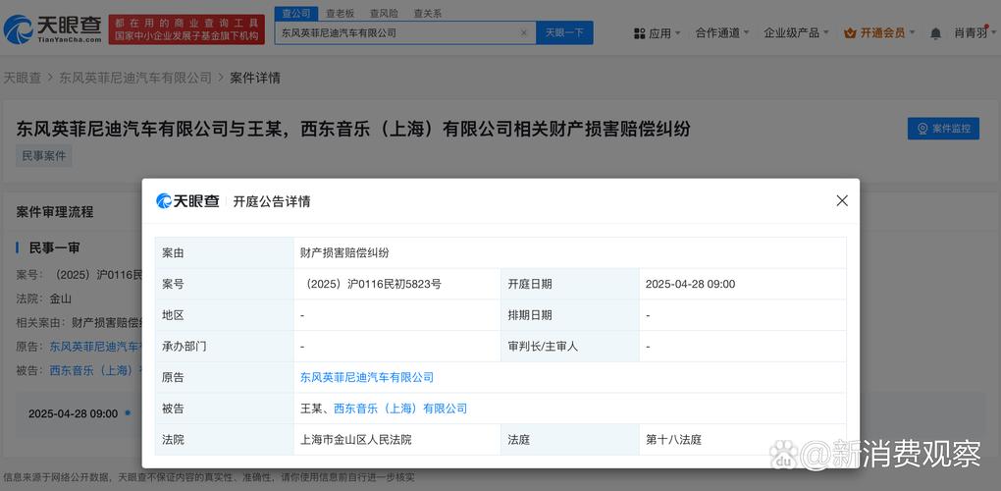Click the 民事案件 tag
This screenshot has width=1001, height=491.
tap(44, 156)
